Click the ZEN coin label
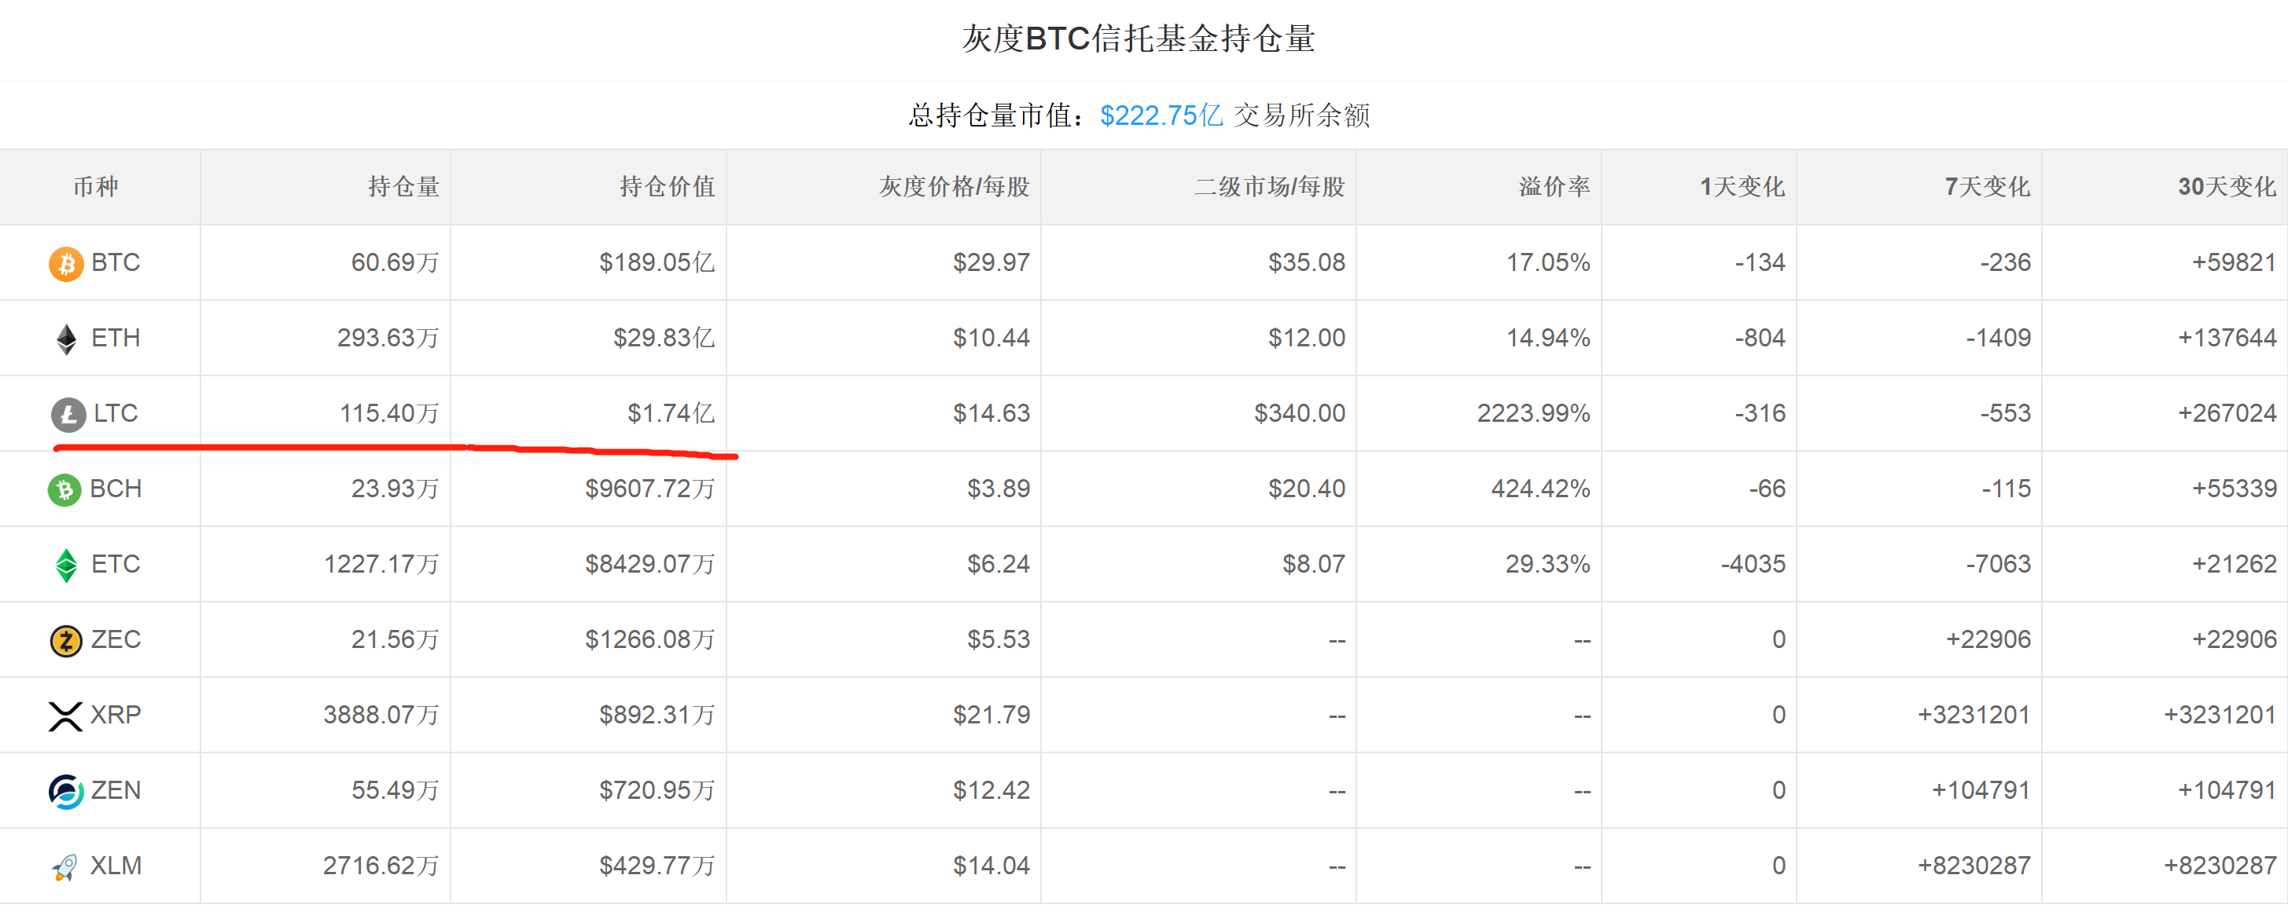The image size is (2288, 919). tap(116, 790)
